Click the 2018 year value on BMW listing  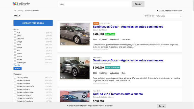point(95,73)
